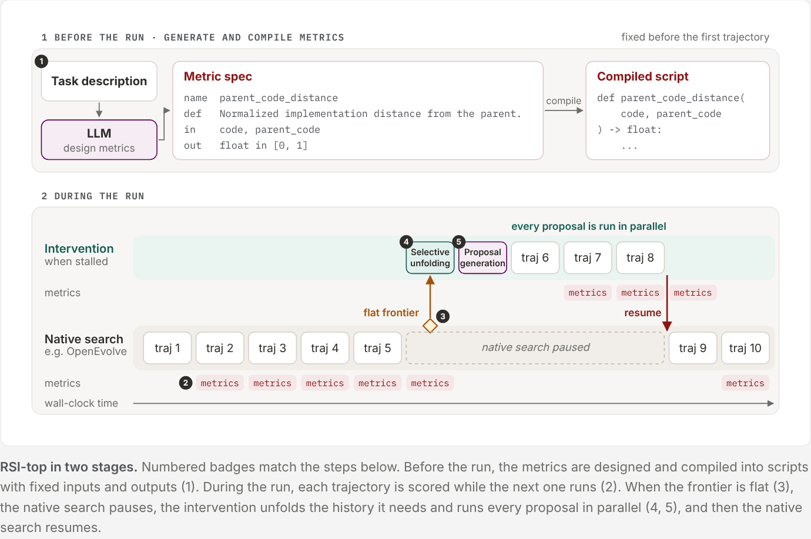
Task: Click metrics tag under traj 5
Action: click(377, 383)
